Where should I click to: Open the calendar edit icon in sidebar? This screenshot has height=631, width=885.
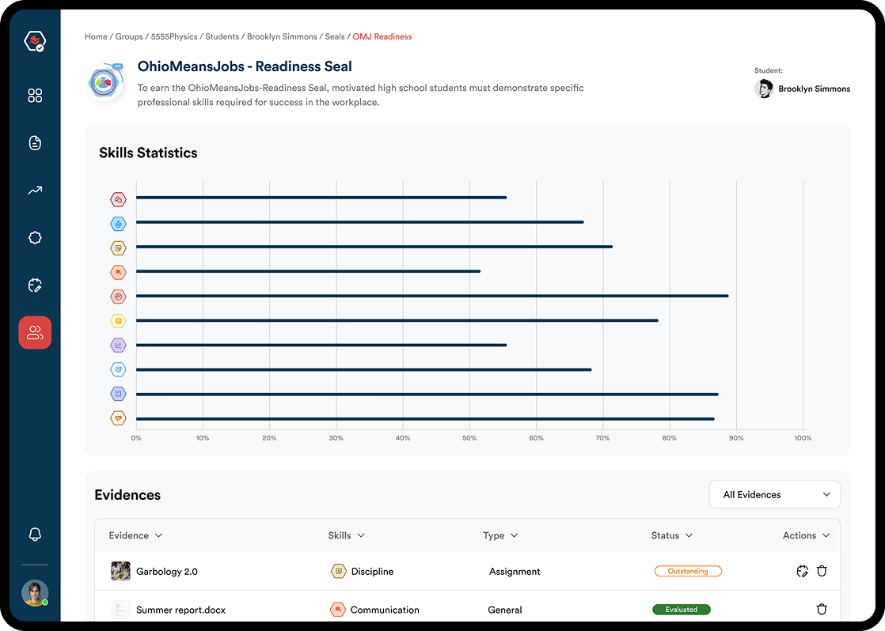[x=35, y=285]
